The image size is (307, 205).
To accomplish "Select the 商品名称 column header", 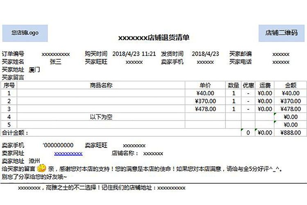I will pos(101,85).
